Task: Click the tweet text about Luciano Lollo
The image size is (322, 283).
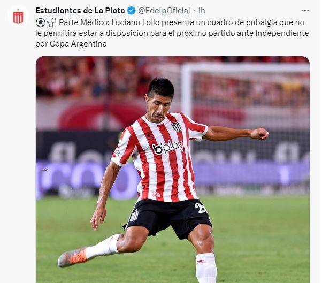Action: coord(172,33)
